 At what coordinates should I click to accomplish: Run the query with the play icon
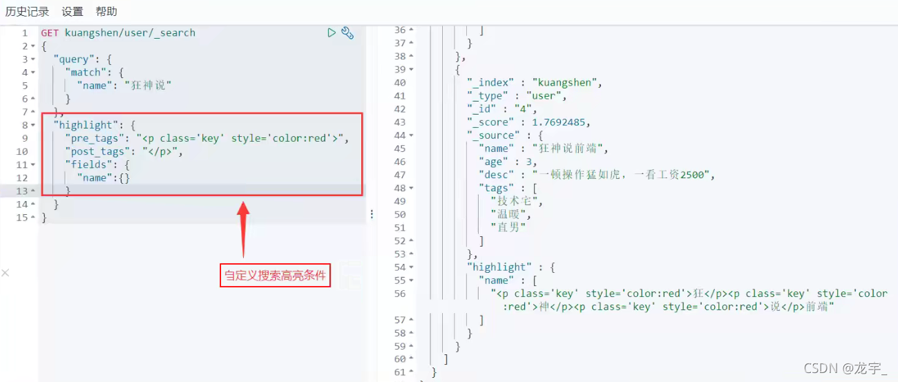pos(332,32)
